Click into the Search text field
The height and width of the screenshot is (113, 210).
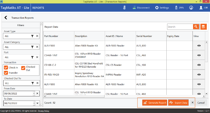(x=180, y=27)
